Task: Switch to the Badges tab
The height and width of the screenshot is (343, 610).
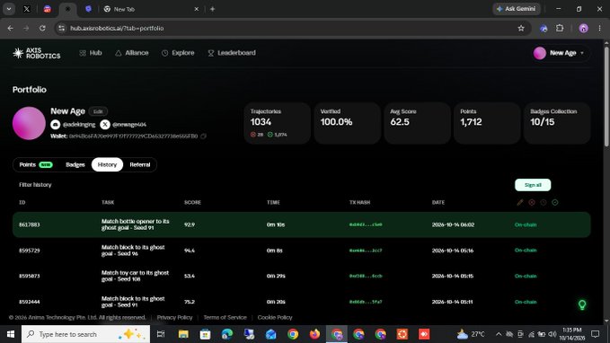Action: coord(75,164)
